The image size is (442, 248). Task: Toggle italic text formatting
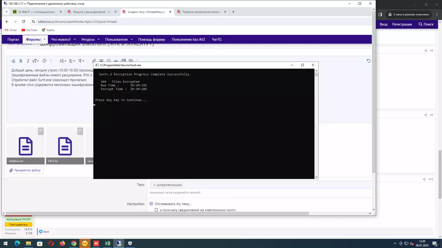pos(28,61)
